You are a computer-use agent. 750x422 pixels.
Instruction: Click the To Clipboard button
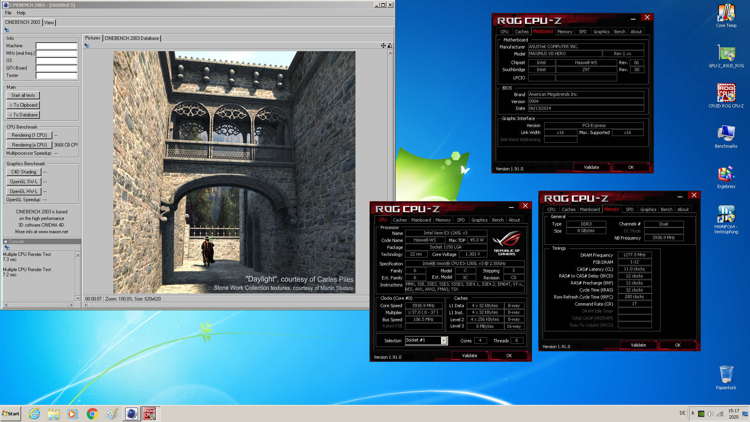(x=23, y=105)
